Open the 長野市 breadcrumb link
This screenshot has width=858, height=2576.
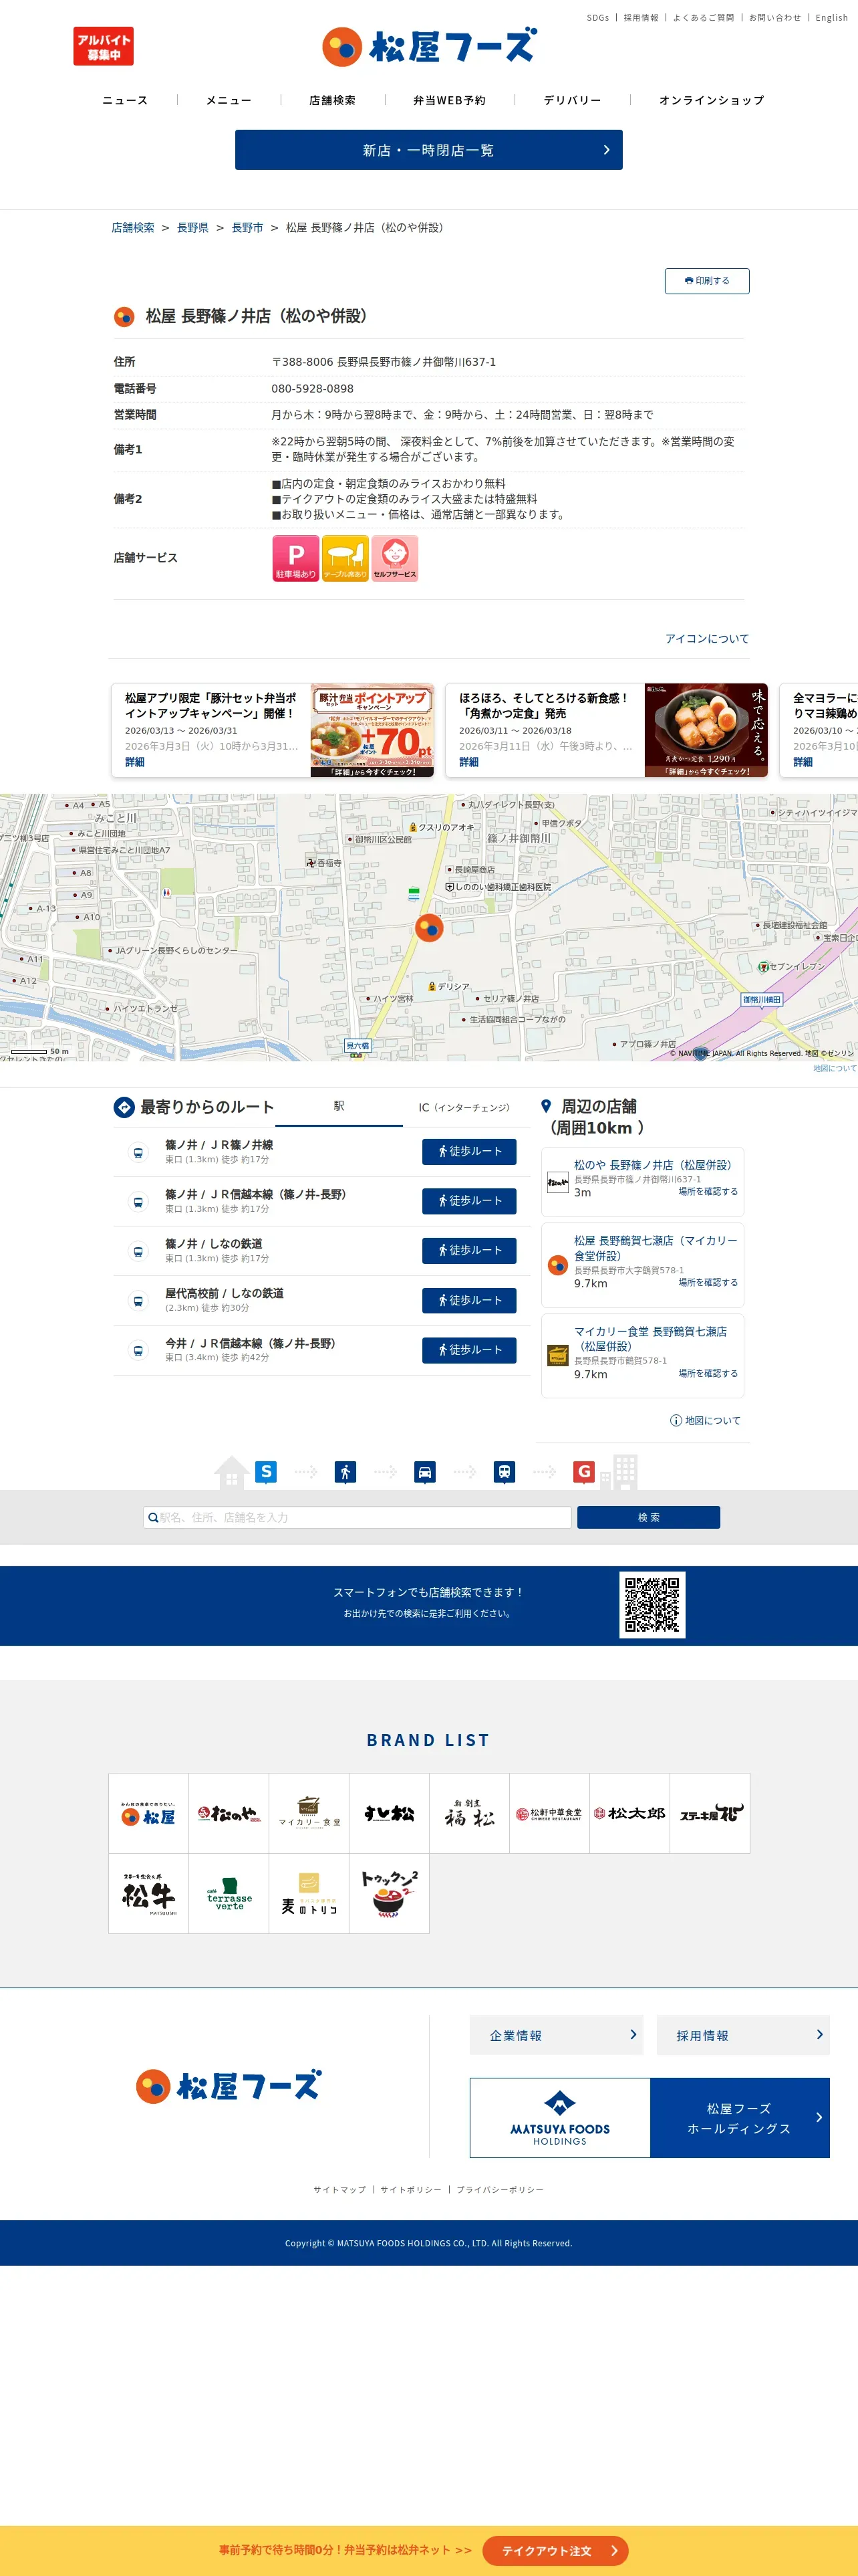pyautogui.click(x=248, y=228)
